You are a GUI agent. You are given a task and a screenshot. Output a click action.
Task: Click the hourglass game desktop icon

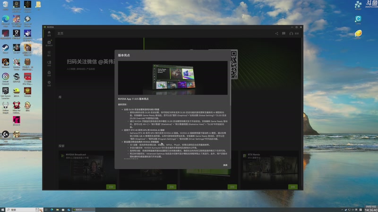tap(17, 34)
